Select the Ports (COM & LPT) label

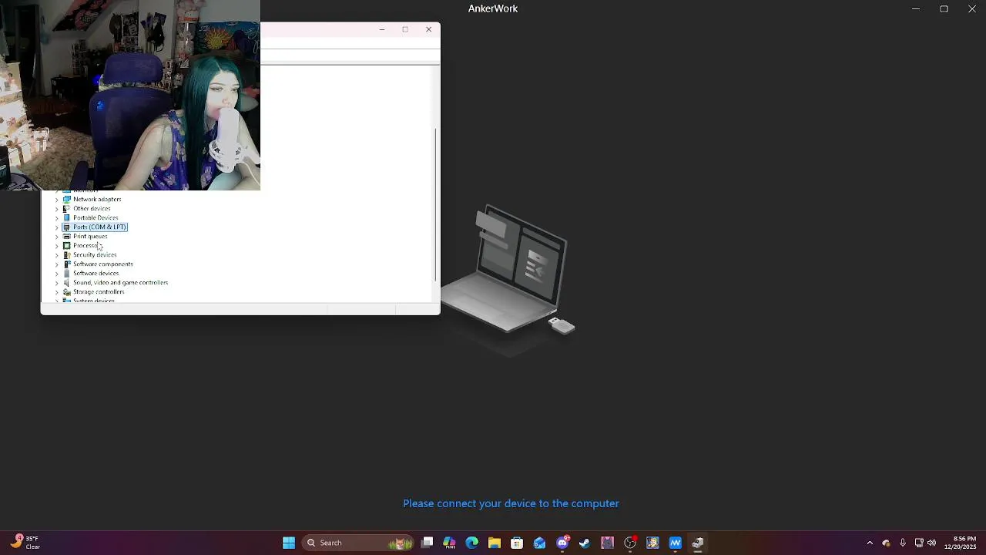coord(99,227)
